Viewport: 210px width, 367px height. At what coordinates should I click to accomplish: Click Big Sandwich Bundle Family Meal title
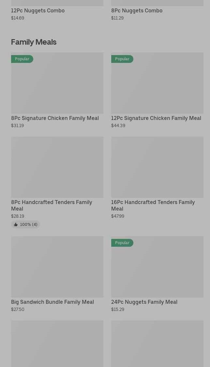(52, 302)
